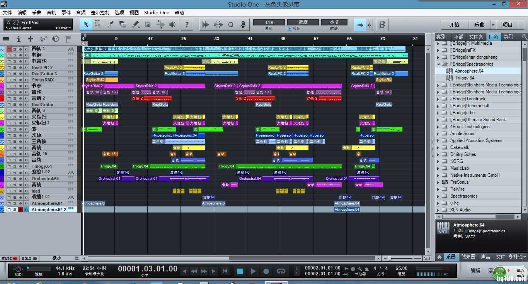Select the Bend tool

(160, 25)
